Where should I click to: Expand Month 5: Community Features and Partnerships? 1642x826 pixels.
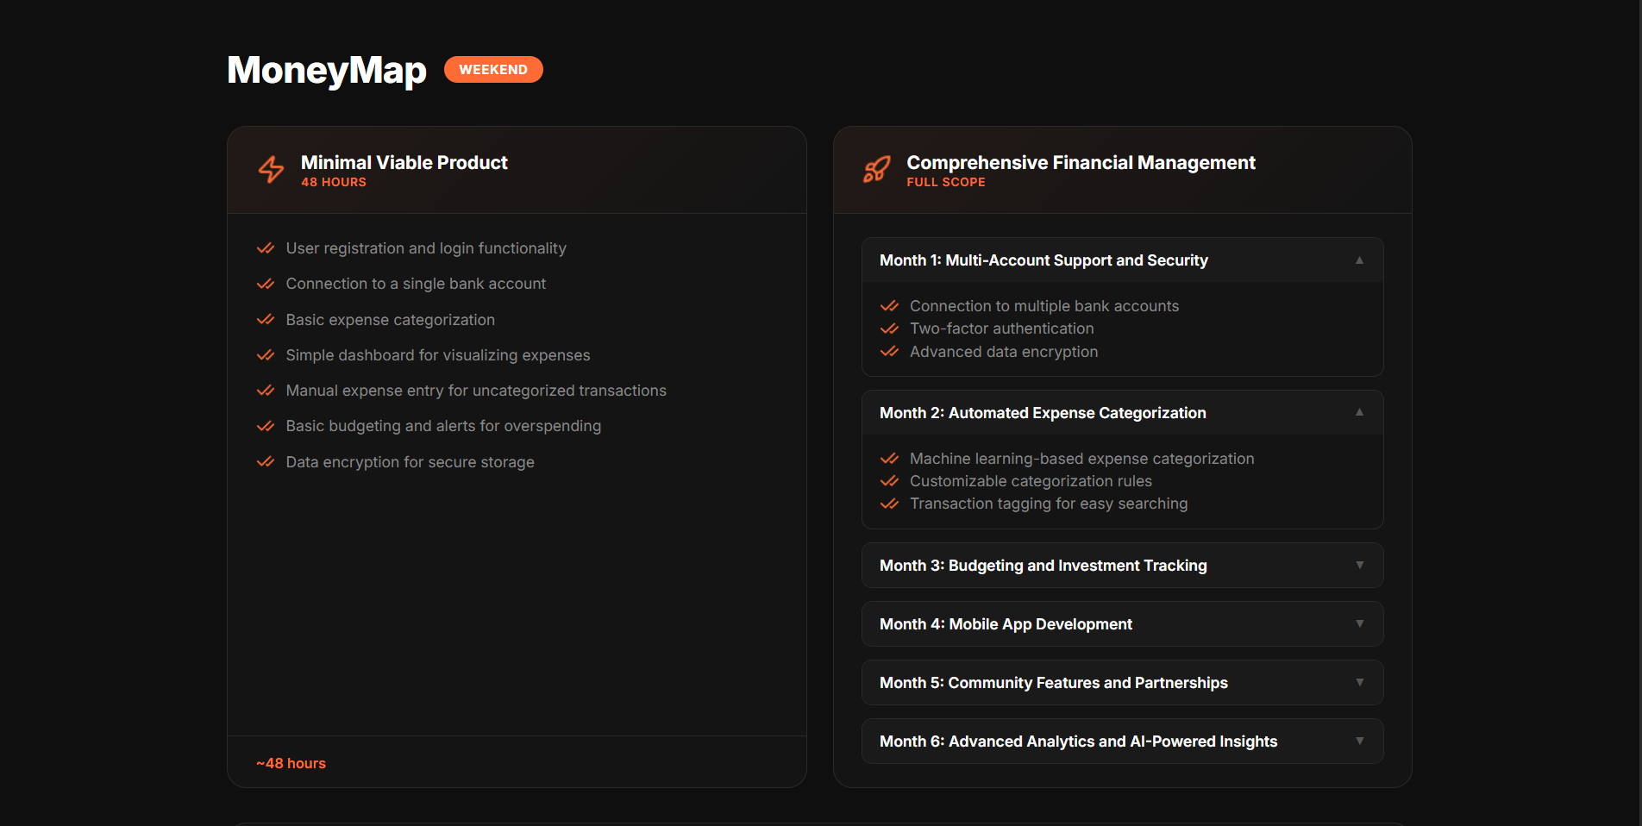pos(1121,682)
